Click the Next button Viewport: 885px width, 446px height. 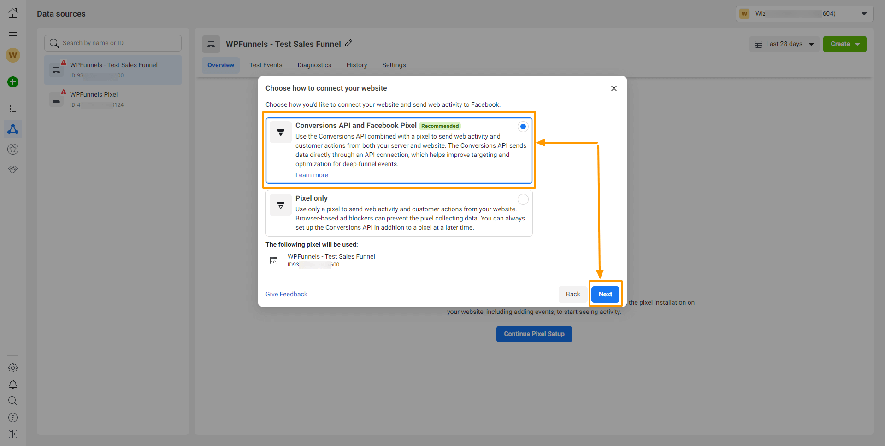coord(605,294)
